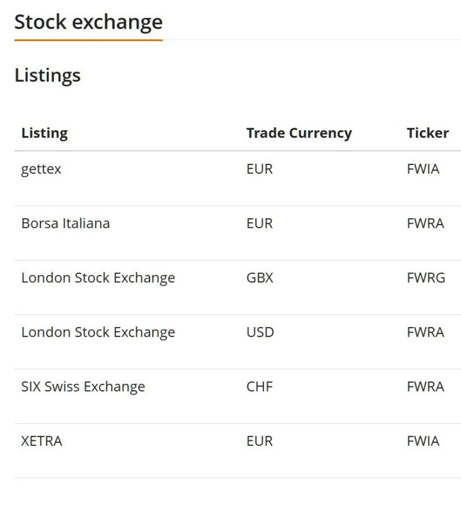Select the gettex listing row

237,178
